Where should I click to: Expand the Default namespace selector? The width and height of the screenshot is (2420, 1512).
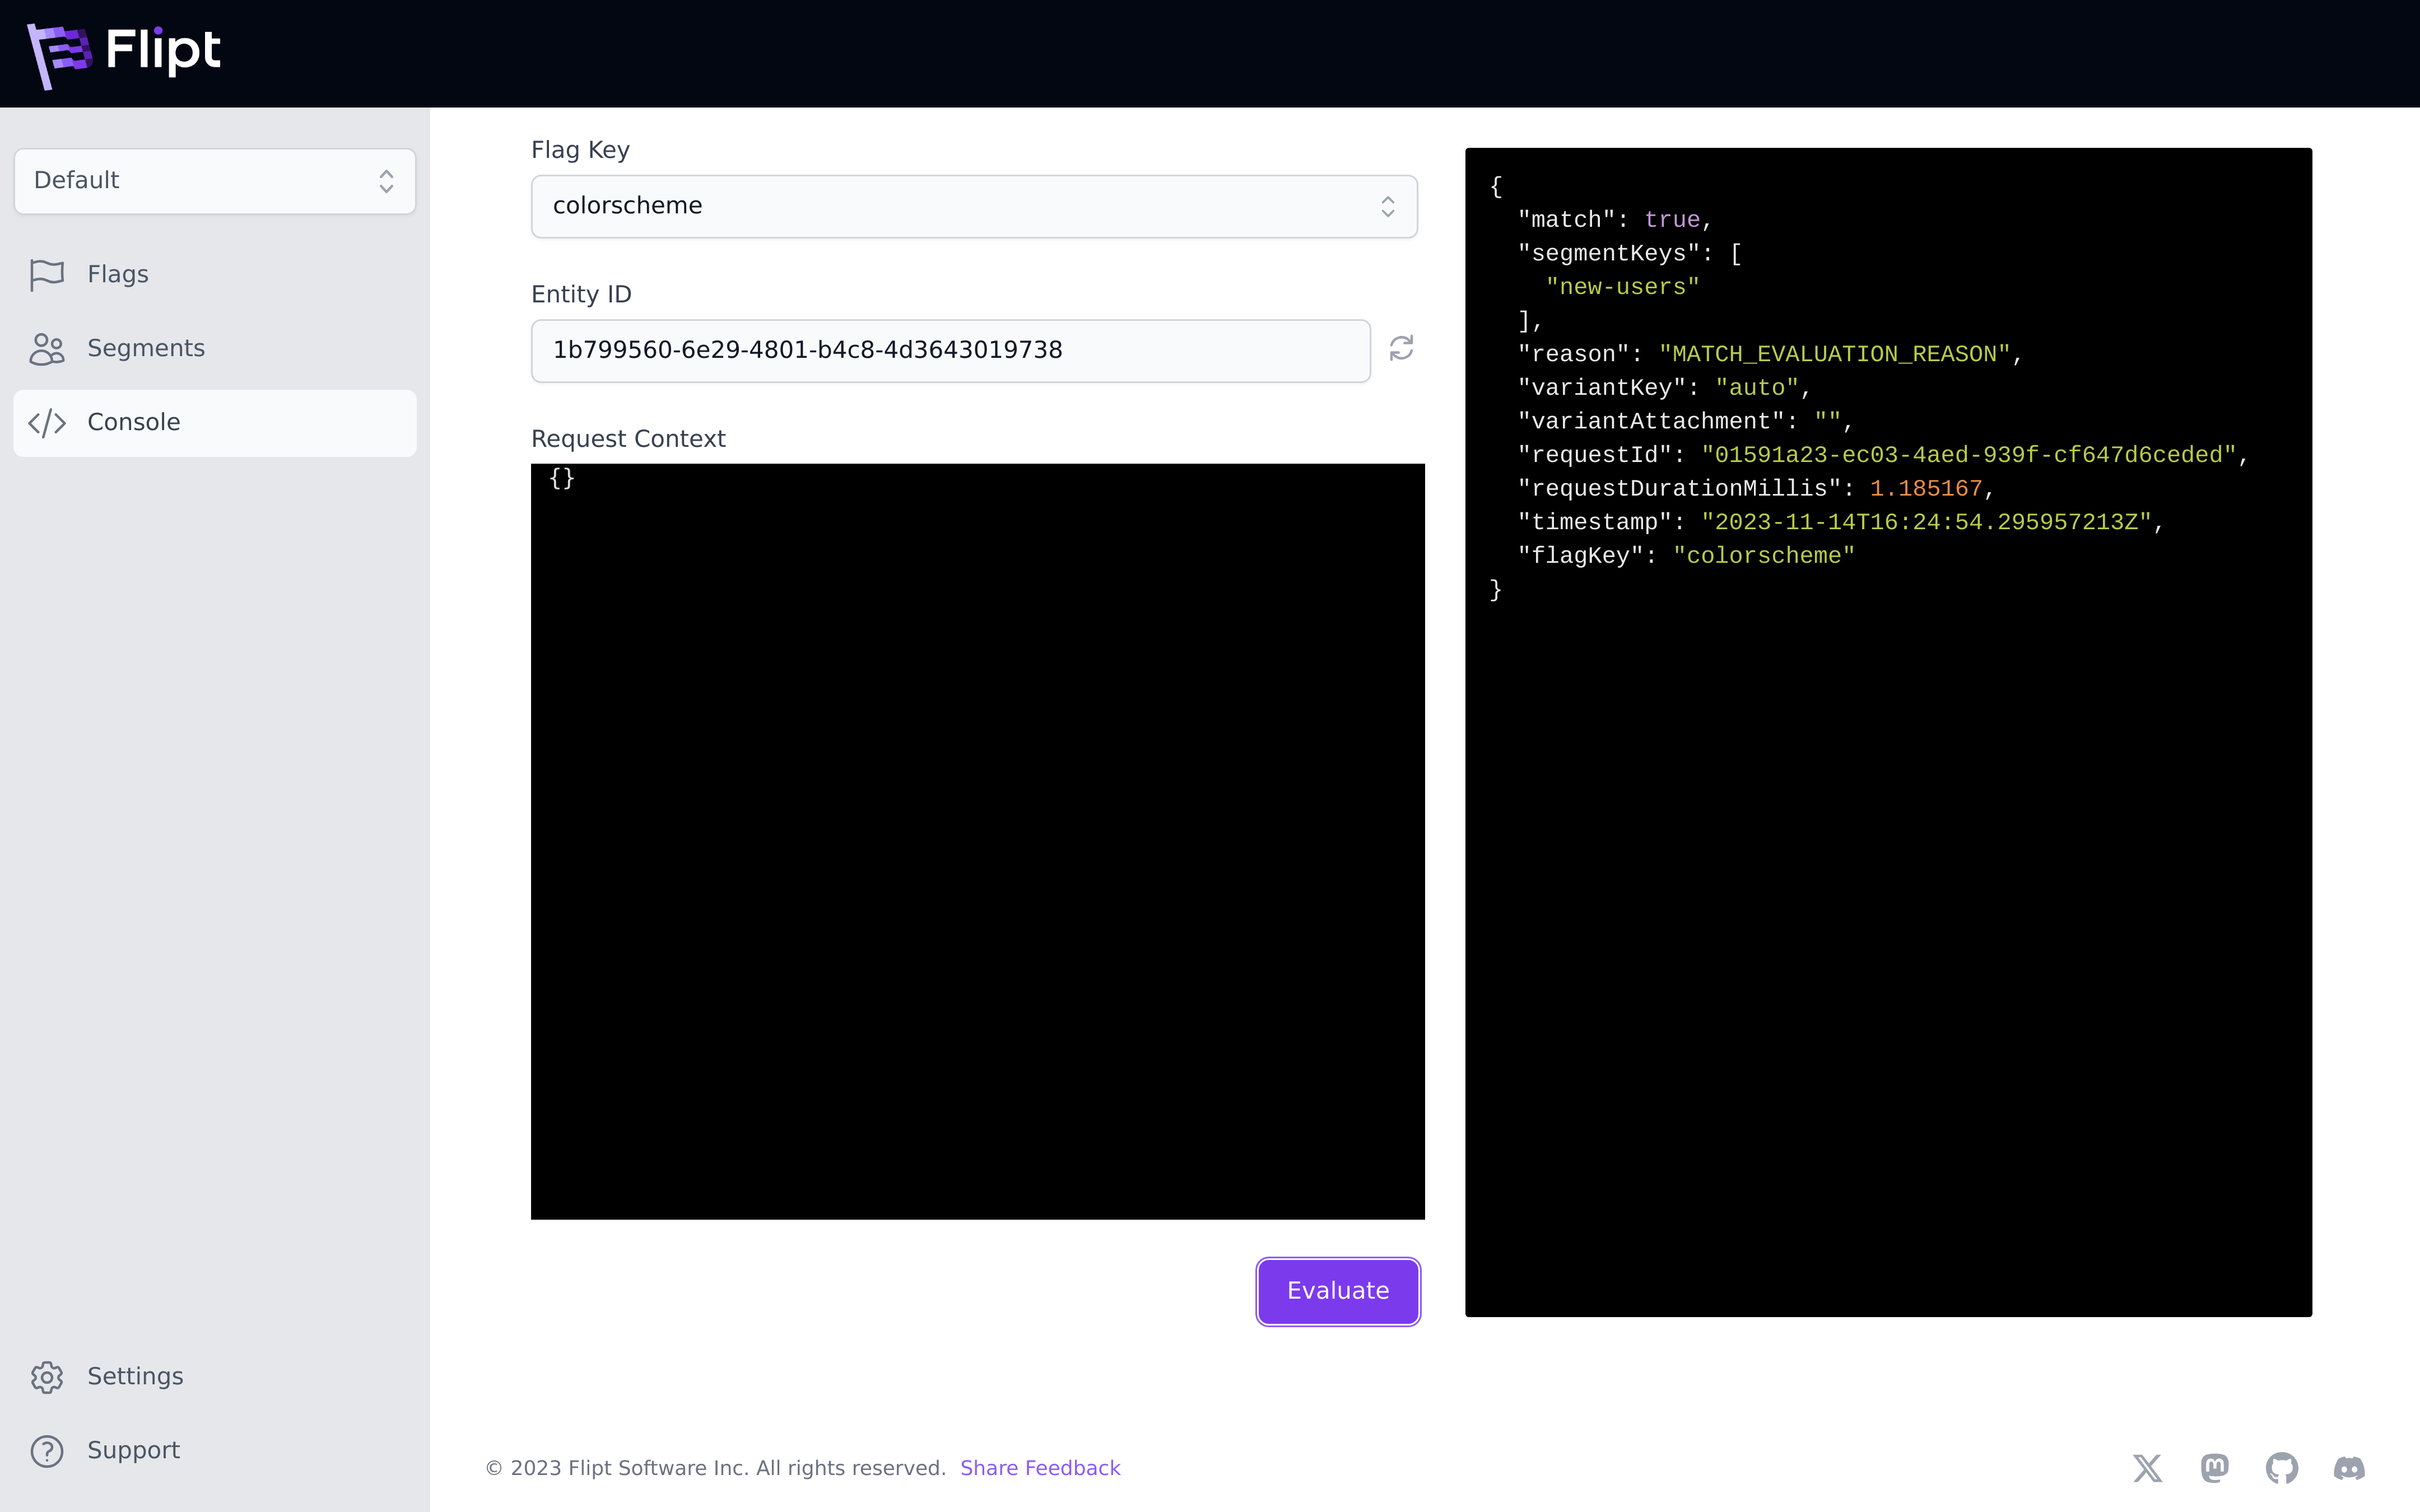[215, 181]
